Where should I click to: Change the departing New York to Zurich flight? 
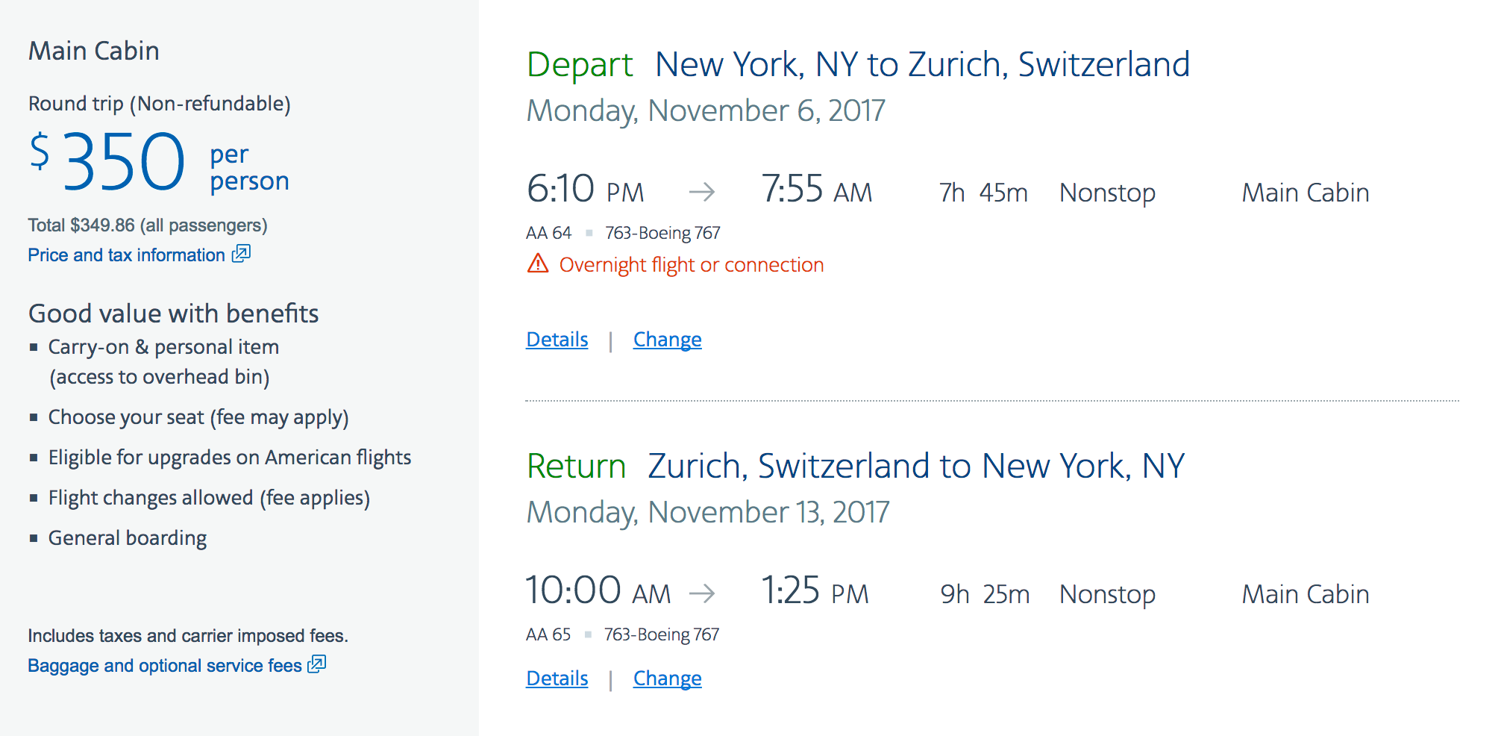[667, 340]
